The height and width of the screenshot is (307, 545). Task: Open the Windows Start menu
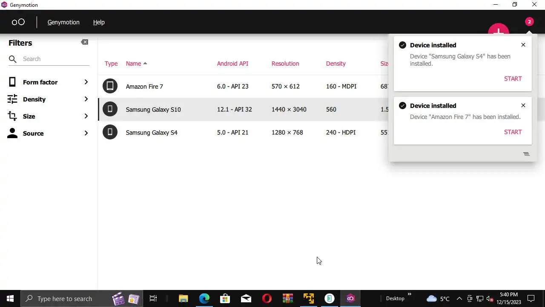10,298
